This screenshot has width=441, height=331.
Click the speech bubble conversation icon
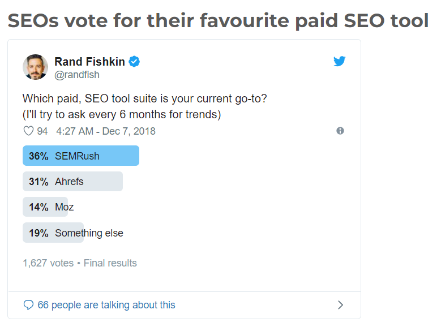tap(29, 305)
